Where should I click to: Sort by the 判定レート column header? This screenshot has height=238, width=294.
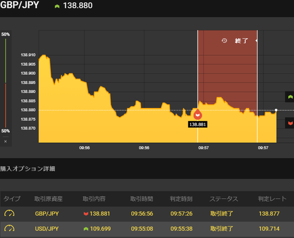click(x=272, y=199)
